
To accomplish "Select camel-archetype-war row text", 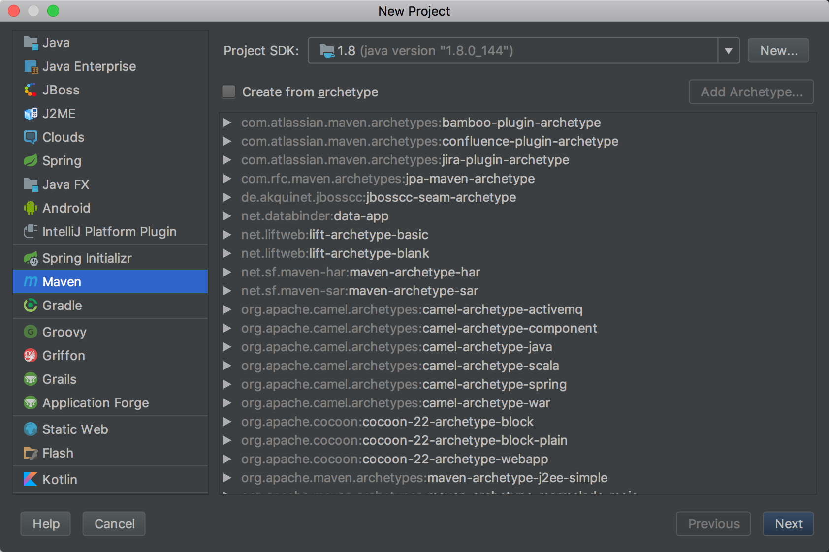I will point(396,403).
